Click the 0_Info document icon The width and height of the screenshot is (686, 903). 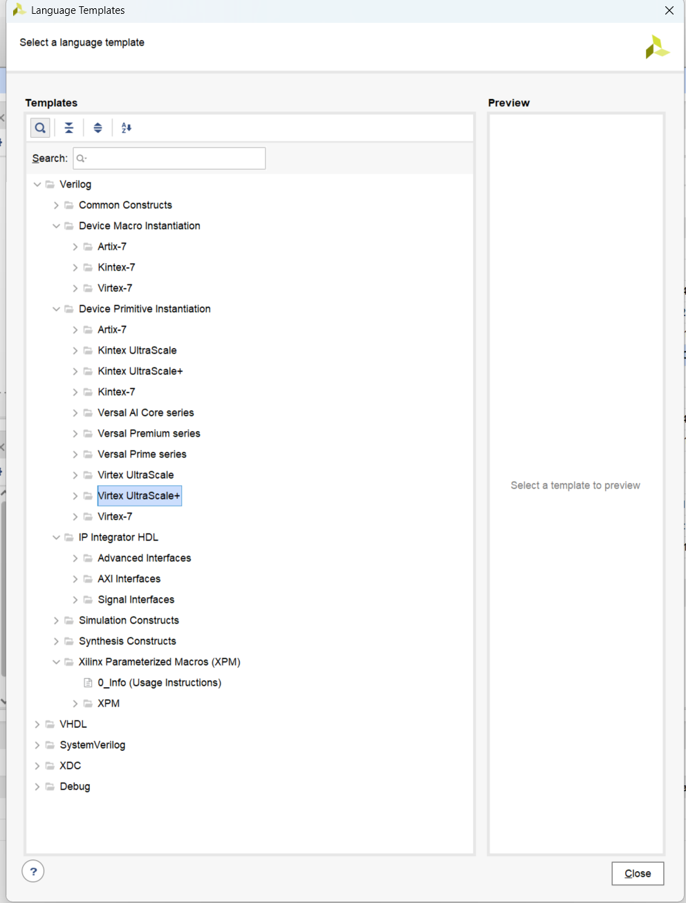click(x=88, y=682)
